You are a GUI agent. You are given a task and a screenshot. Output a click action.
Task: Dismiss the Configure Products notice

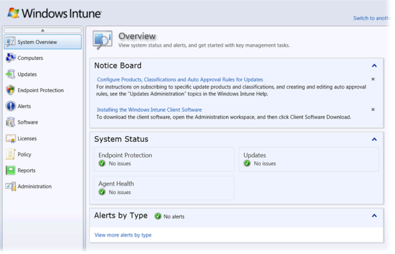coord(373,79)
